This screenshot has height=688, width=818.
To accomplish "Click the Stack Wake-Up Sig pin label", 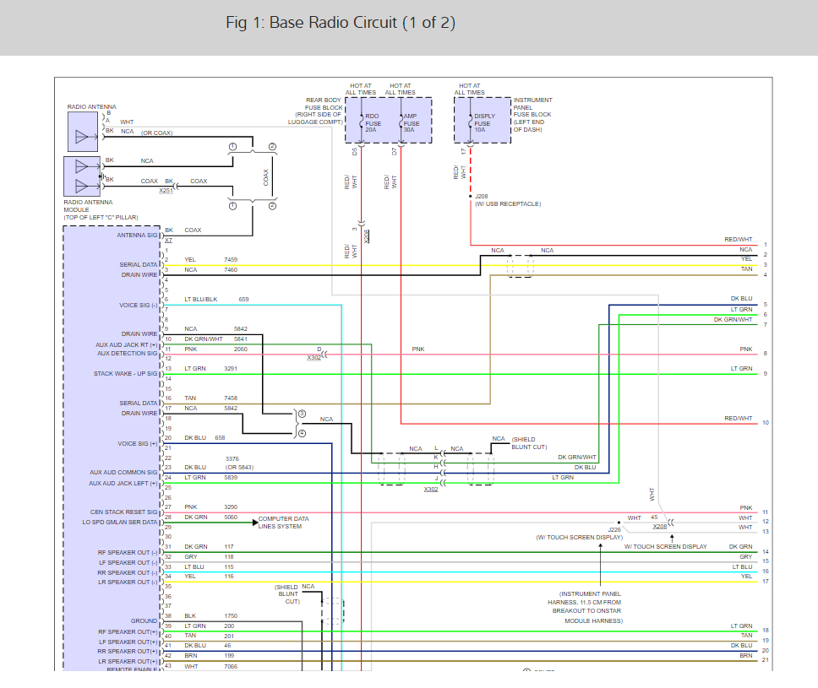I will (x=125, y=373).
